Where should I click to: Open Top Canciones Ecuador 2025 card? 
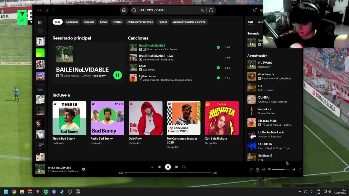[184, 125]
